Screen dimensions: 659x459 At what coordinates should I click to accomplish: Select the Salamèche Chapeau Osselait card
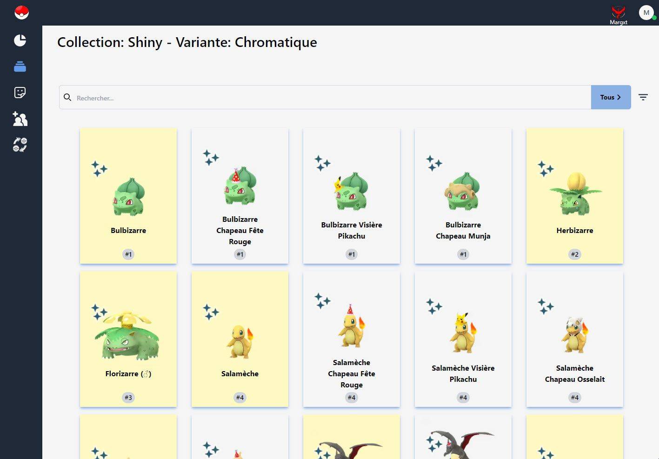575,339
